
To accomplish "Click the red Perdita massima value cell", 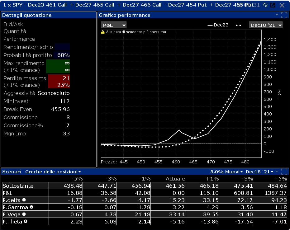I will [x=59, y=81].
